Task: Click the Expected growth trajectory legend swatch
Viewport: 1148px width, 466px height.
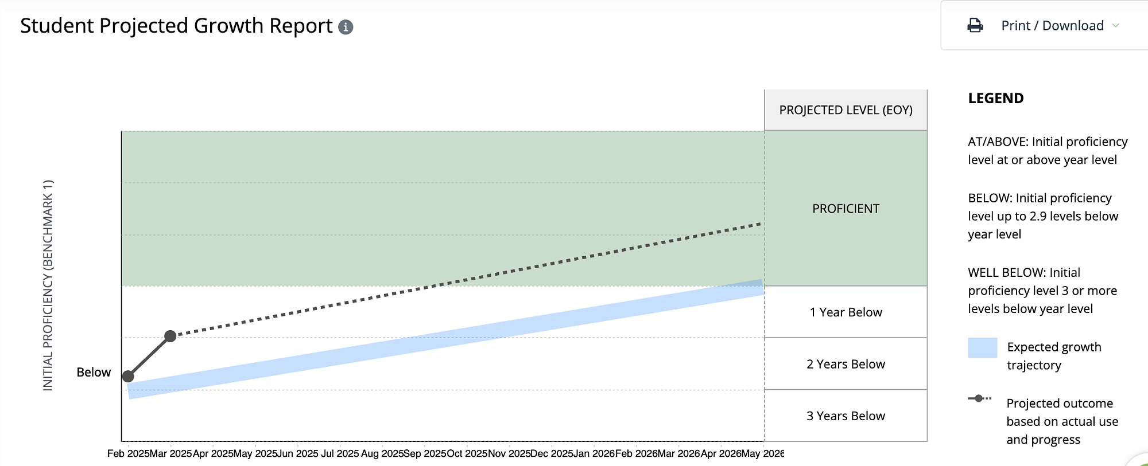Action: [982, 348]
